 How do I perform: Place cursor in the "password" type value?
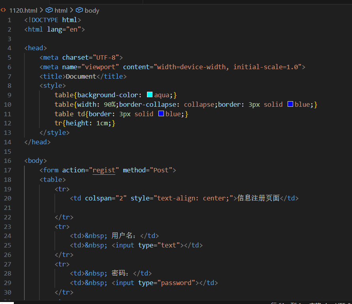(178, 283)
